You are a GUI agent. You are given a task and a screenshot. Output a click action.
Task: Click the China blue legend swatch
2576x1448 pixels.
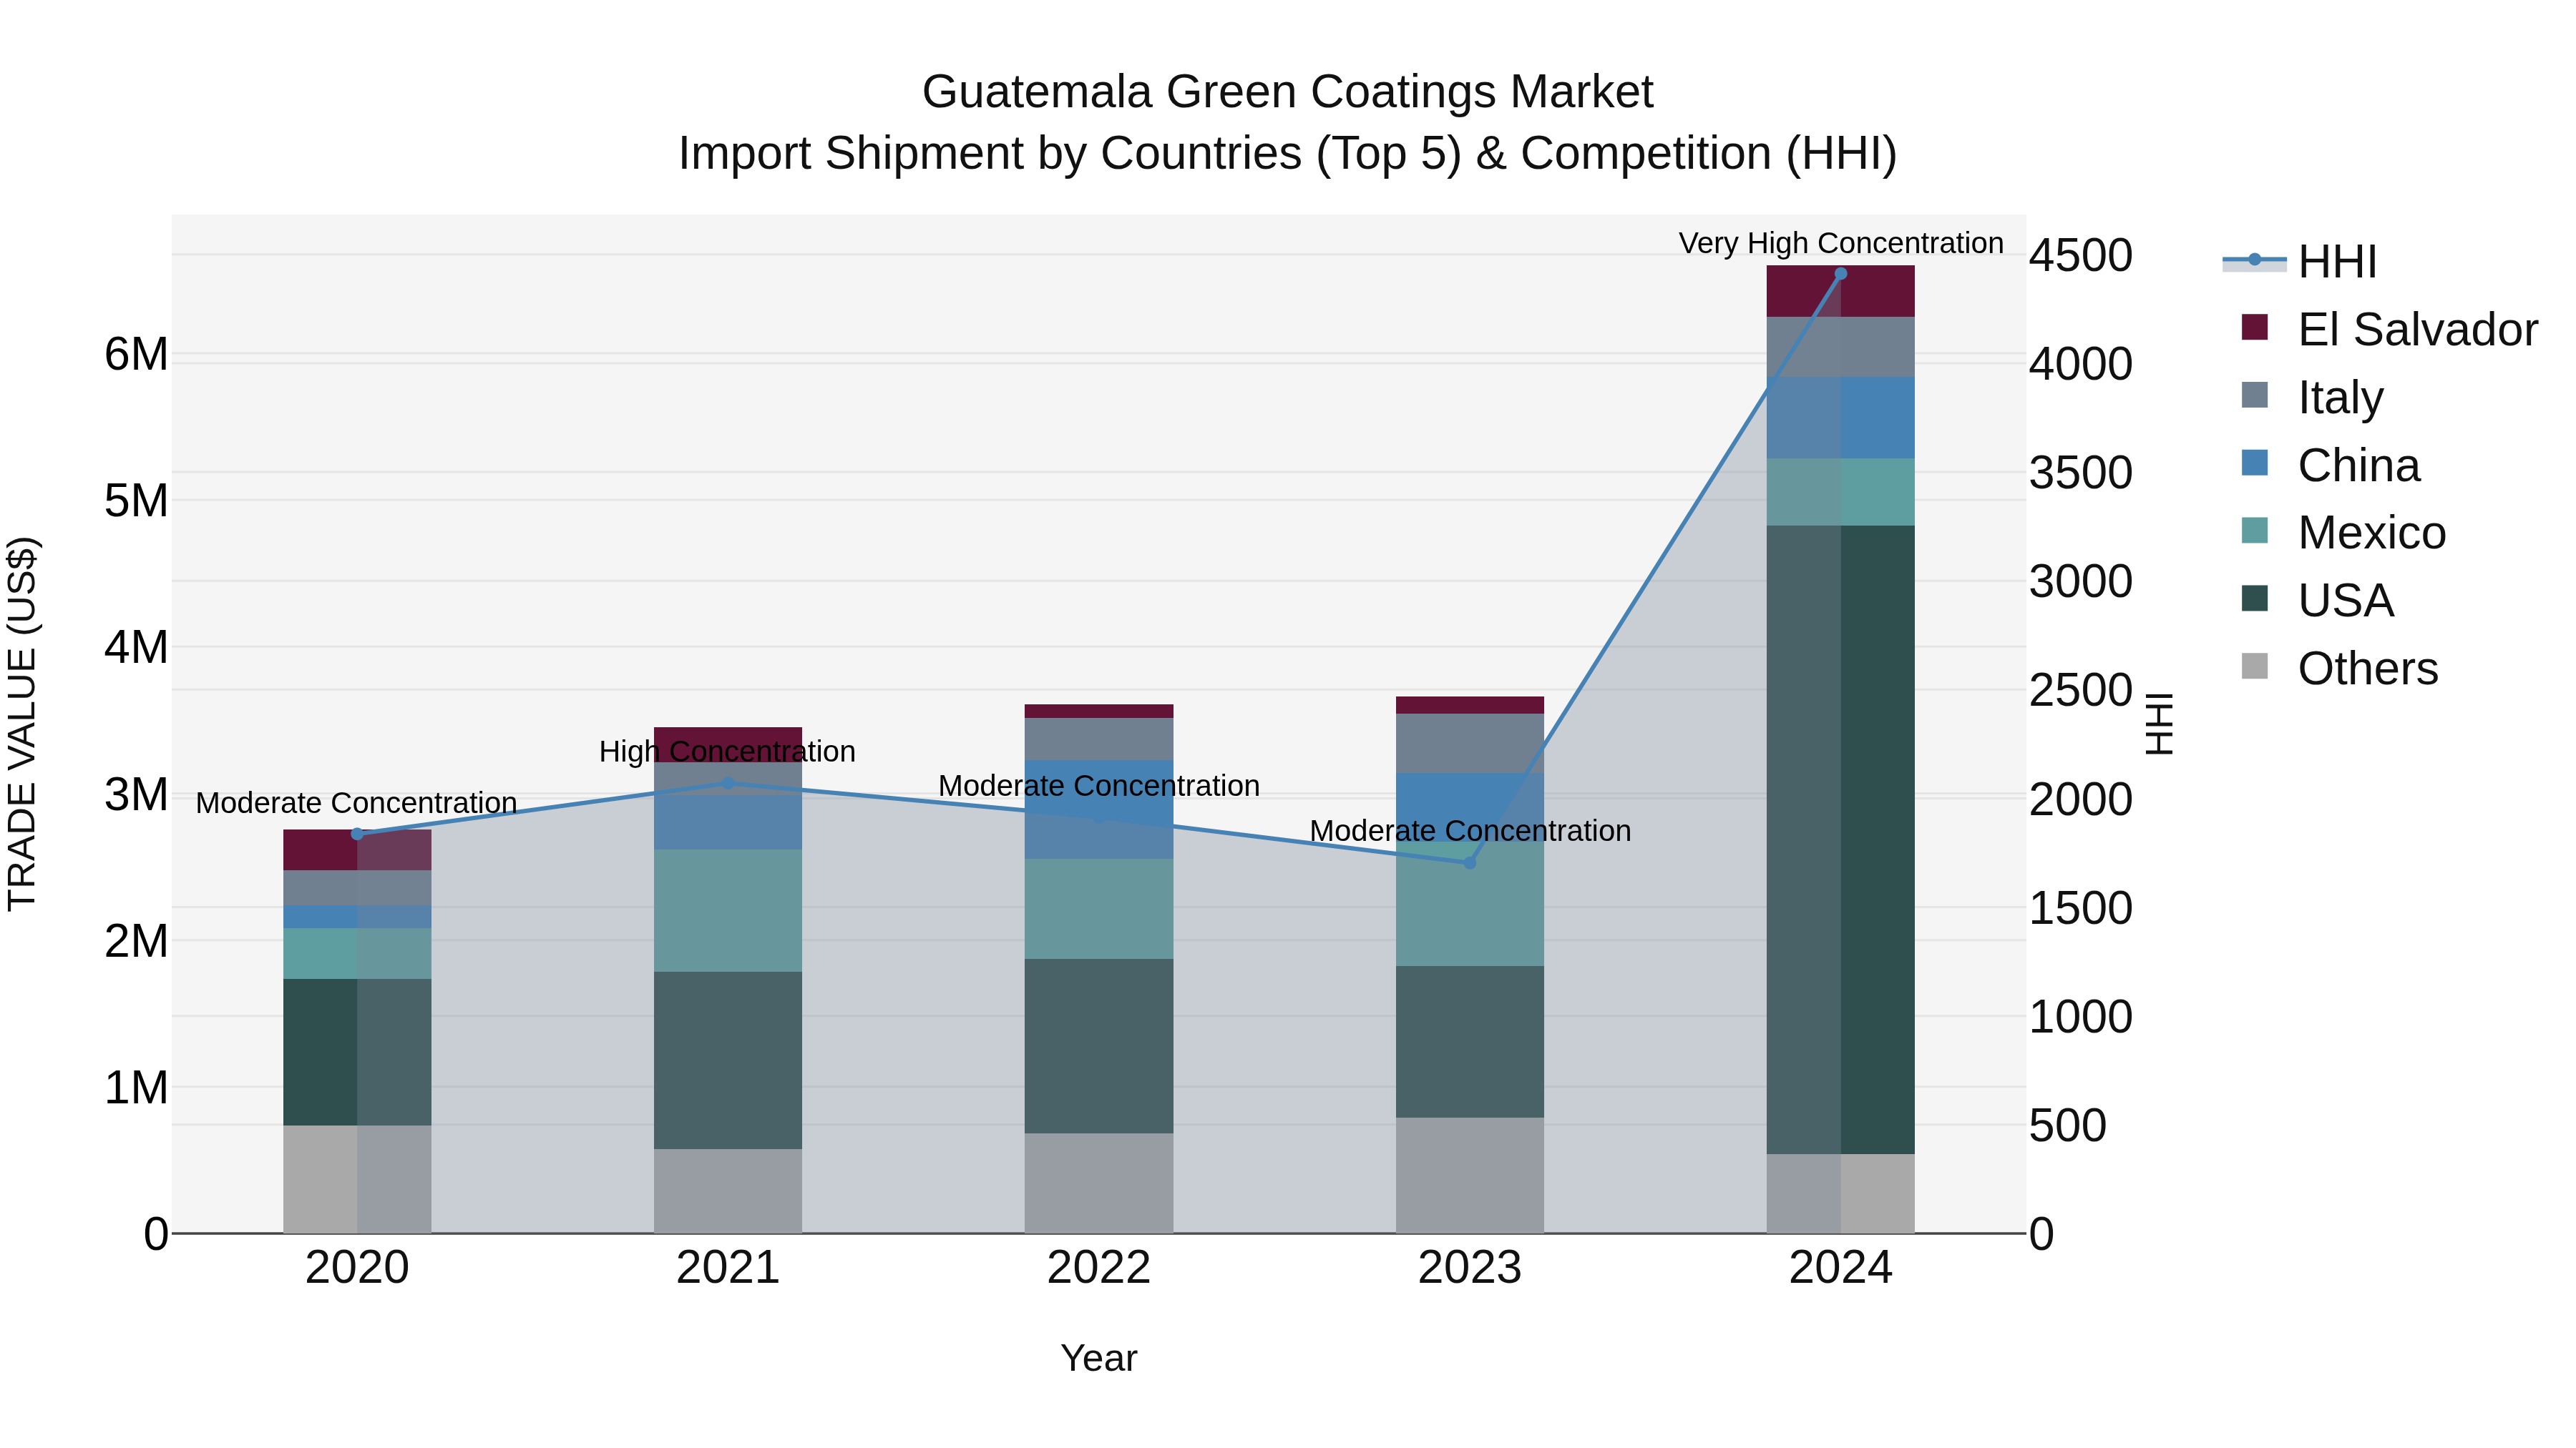pyautogui.click(x=2255, y=463)
